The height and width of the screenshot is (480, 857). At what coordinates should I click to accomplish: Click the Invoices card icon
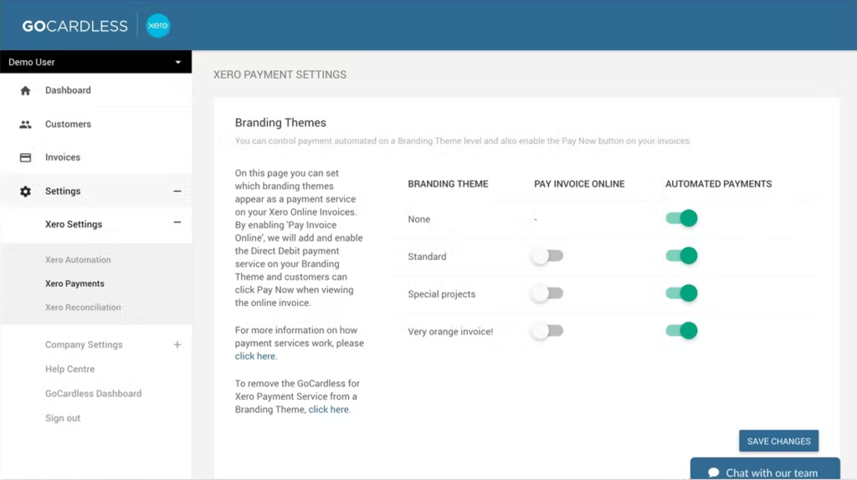(x=25, y=158)
